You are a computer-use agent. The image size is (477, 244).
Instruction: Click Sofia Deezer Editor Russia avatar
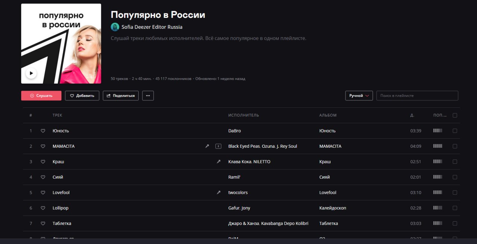click(115, 27)
